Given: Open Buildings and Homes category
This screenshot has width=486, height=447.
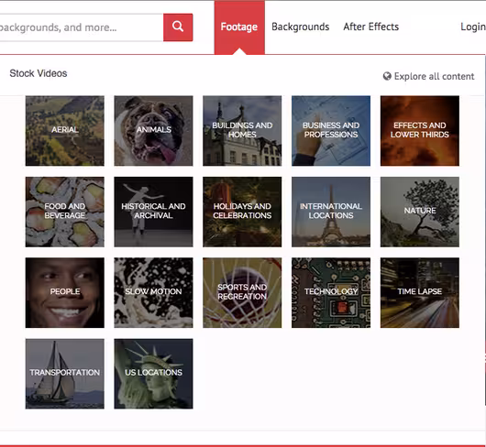Looking at the screenshot, I should (242, 131).
